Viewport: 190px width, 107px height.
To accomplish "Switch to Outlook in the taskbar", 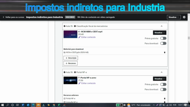I will 28,105.
